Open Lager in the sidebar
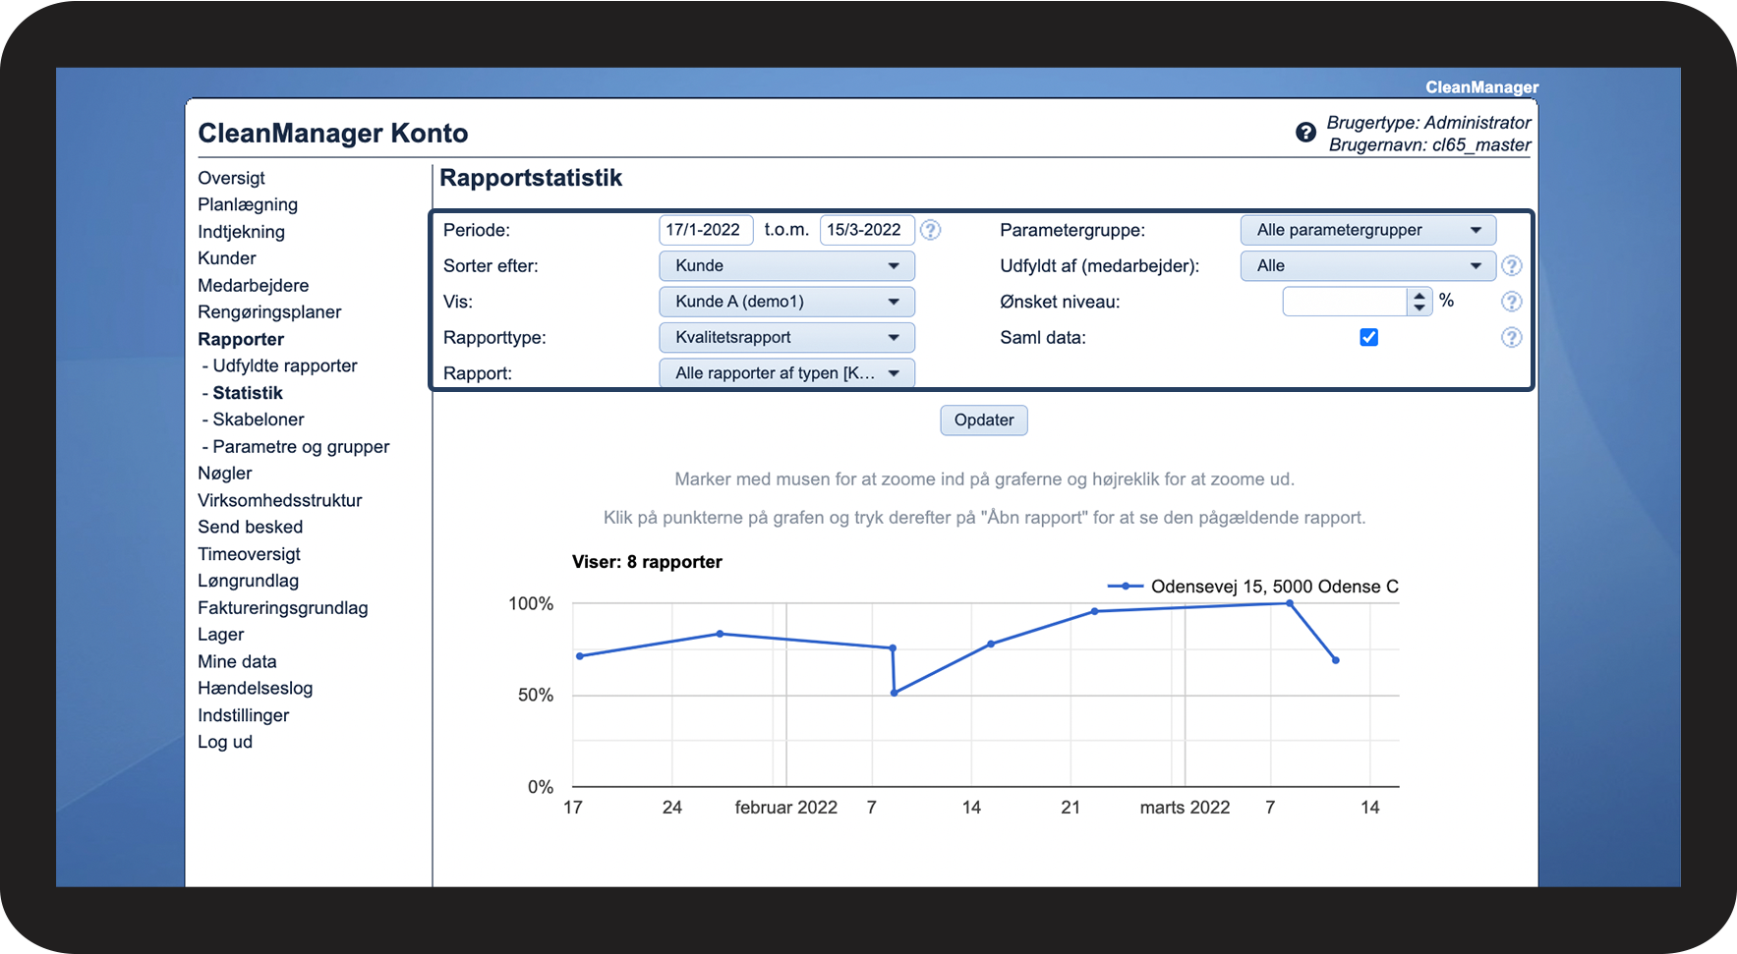 coord(221,635)
